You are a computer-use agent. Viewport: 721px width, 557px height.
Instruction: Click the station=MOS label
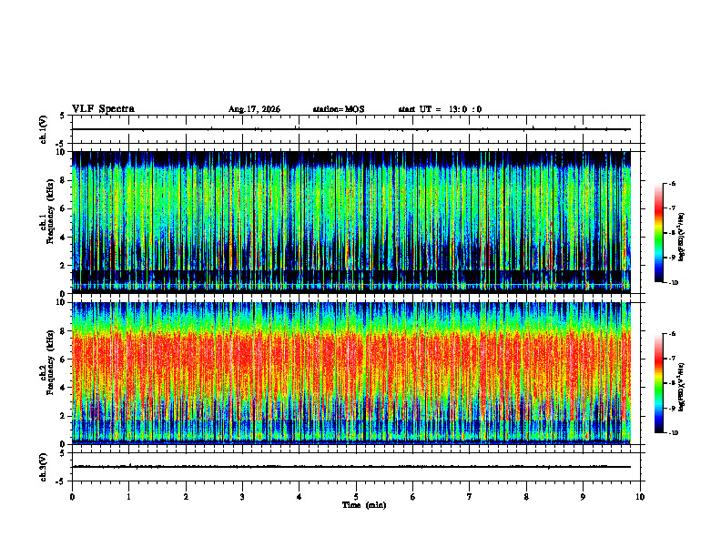tap(339, 109)
